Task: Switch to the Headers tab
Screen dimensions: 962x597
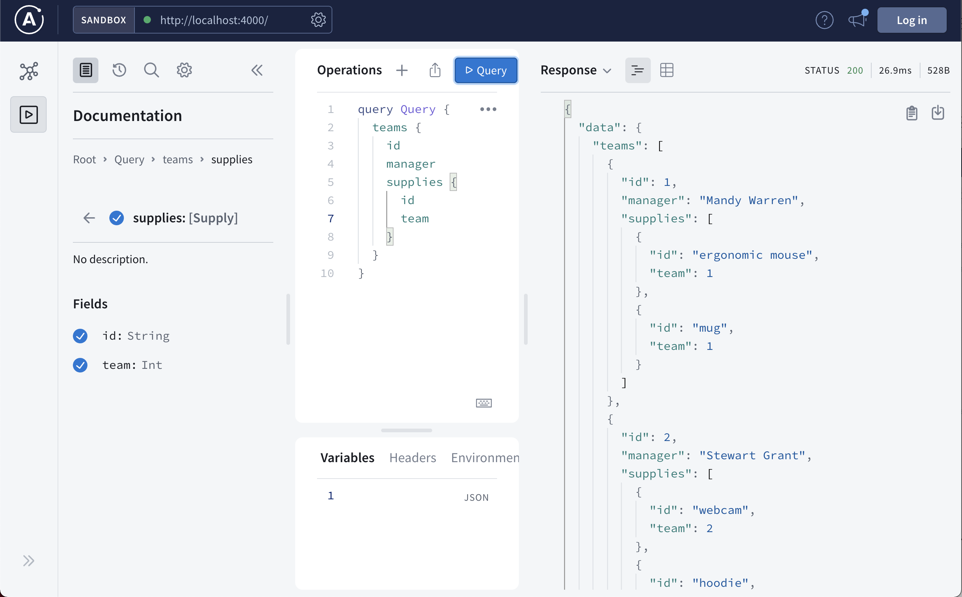Action: [412, 458]
